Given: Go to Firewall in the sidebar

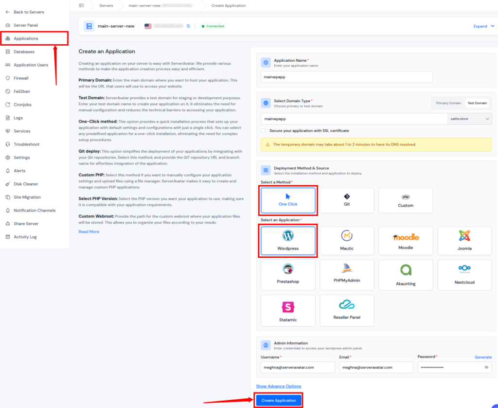Looking at the screenshot, I should tap(21, 78).
